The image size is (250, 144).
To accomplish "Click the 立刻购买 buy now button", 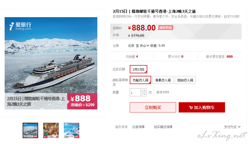I will tap(153, 107).
